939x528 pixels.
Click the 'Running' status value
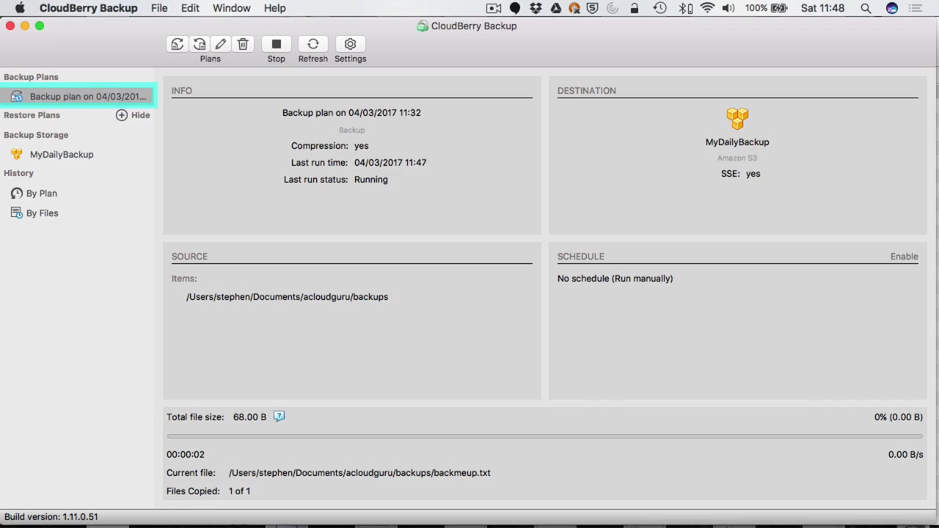pos(370,180)
